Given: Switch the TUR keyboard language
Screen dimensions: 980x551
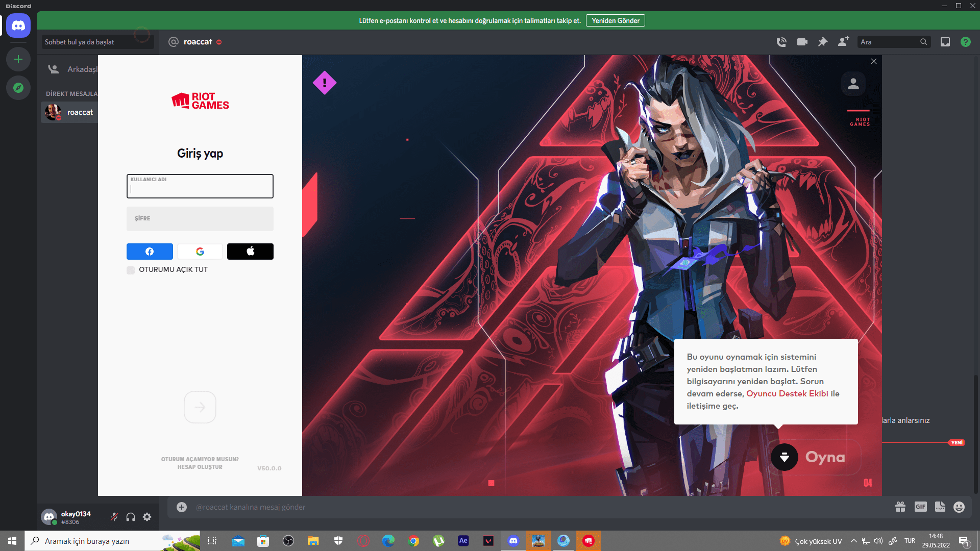Looking at the screenshot, I should [910, 541].
